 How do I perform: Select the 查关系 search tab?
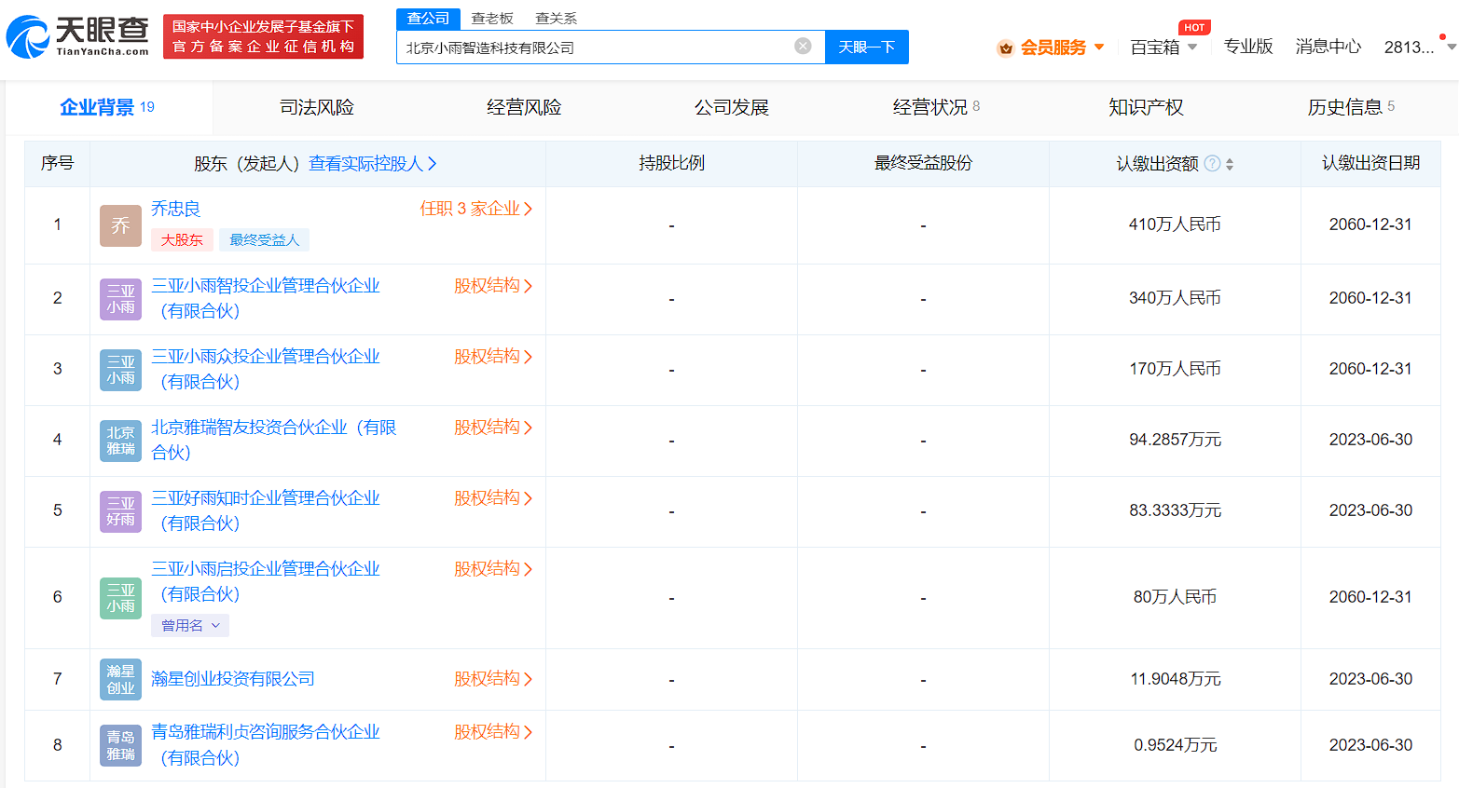pyautogui.click(x=557, y=19)
